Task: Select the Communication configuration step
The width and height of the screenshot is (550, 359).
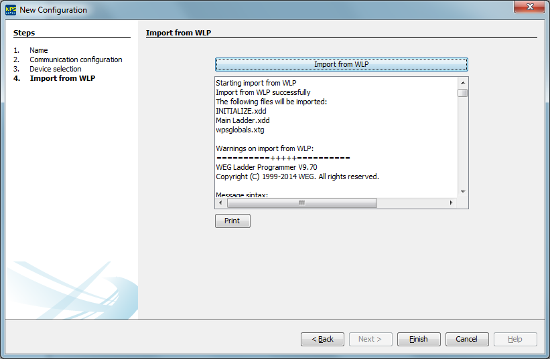Action: (x=76, y=59)
